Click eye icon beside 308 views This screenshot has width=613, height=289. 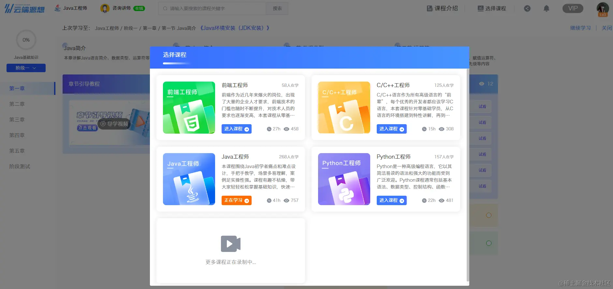[442, 129]
